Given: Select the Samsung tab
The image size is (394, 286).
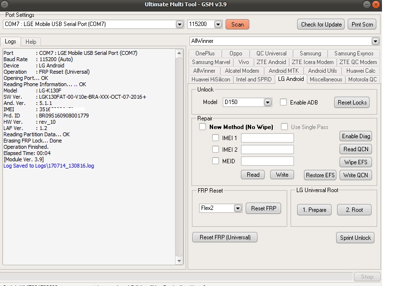Looking at the screenshot, I should (310, 53).
